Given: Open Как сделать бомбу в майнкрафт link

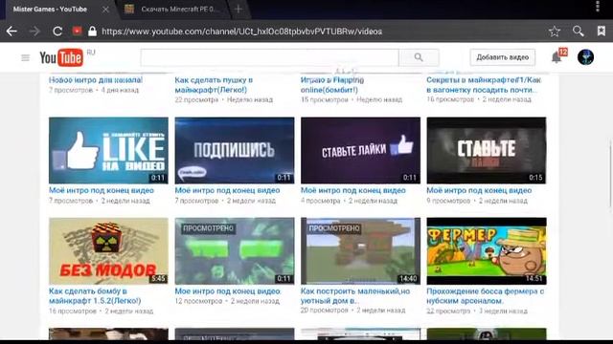Looking at the screenshot, I should pos(95,295).
